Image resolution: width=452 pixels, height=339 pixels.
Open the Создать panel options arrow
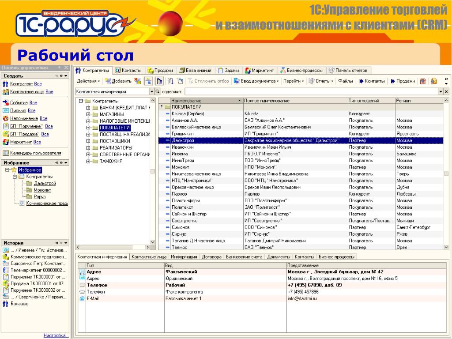(x=66, y=76)
